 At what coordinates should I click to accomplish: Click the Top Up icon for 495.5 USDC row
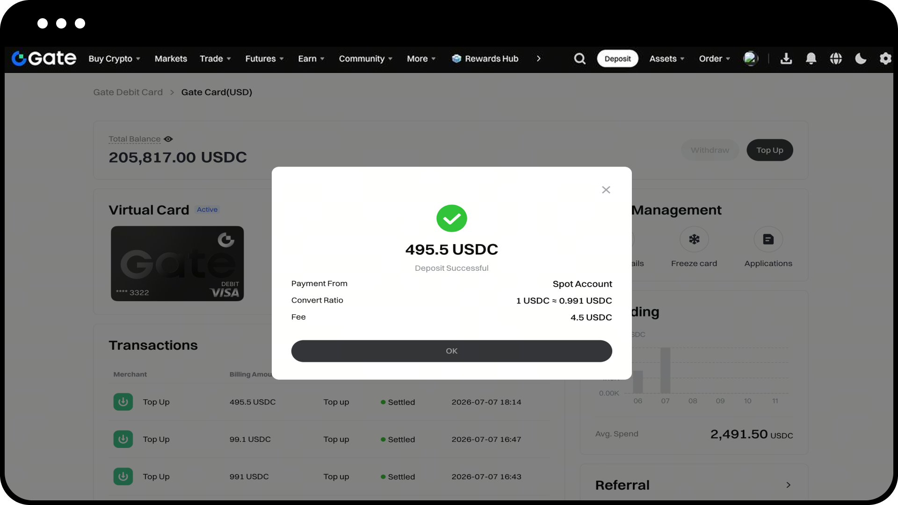[123, 402]
